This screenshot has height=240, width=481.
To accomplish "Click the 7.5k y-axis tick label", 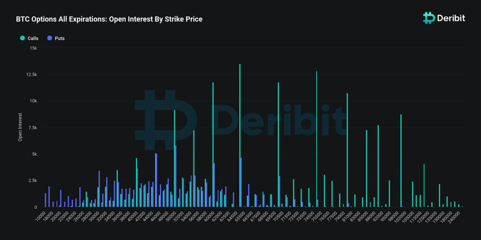I will (x=32, y=127).
